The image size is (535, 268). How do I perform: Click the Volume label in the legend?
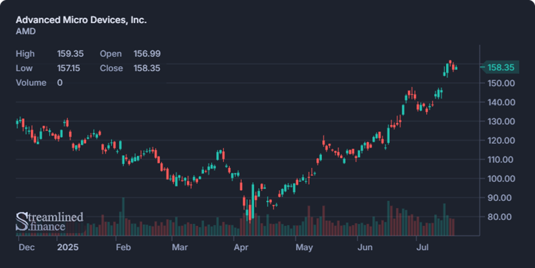pyautogui.click(x=31, y=83)
